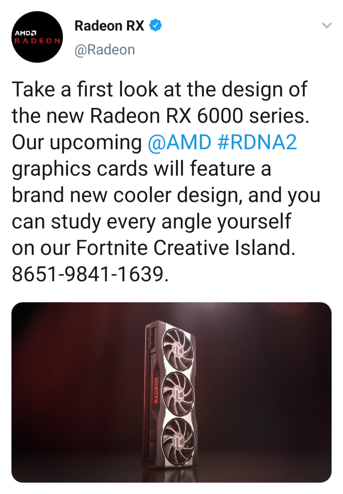This screenshot has width=343, height=494.
Task: Open the #RDNA2 hashtag
Action: 257,142
